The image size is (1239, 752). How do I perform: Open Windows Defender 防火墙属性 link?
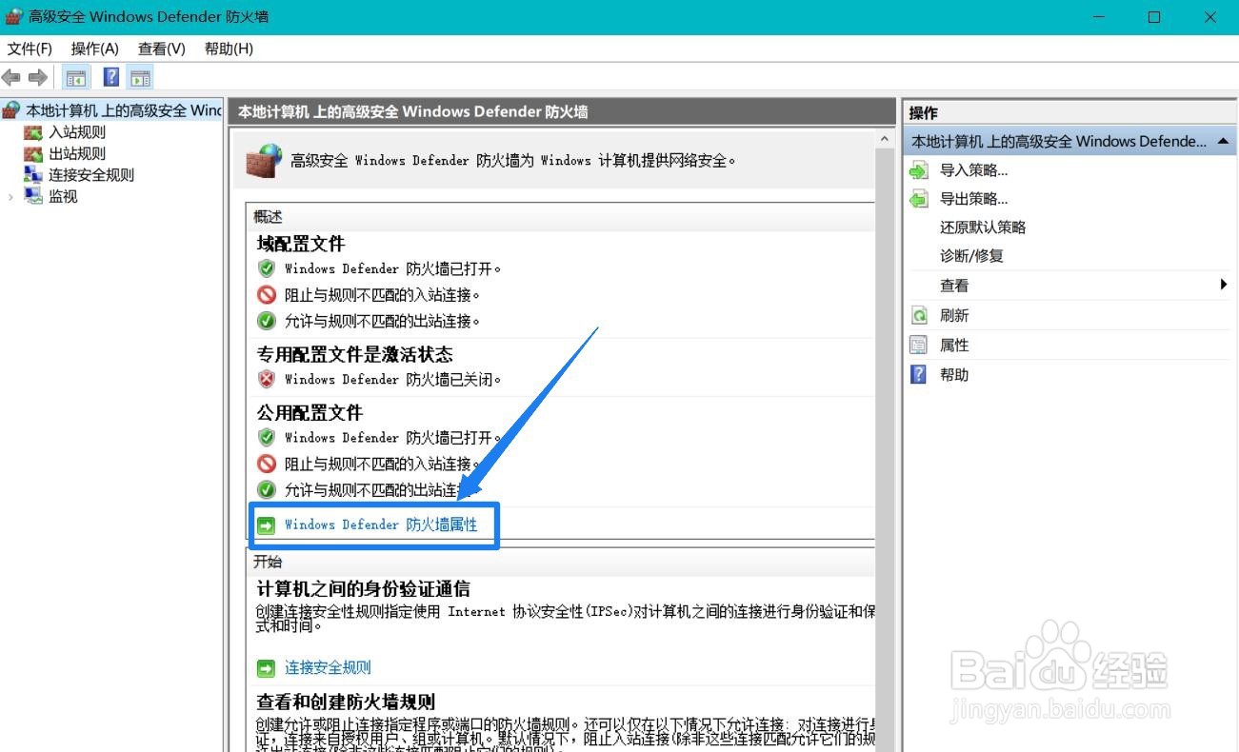(x=381, y=524)
